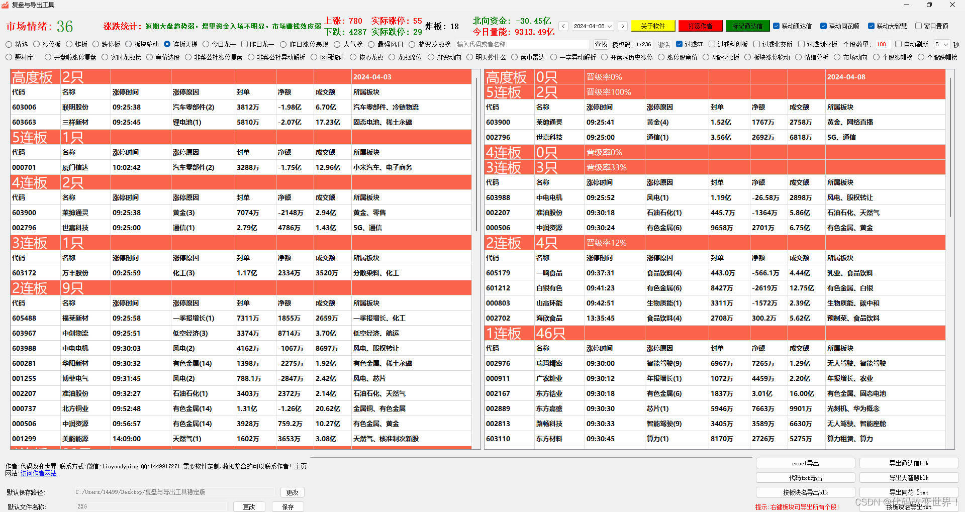Image resolution: width=965 pixels, height=512 pixels.
Task: Enable the 过滤创业板 checkbox
Action: [x=802, y=44]
